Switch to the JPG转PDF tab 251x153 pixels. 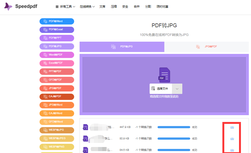click(x=207, y=47)
